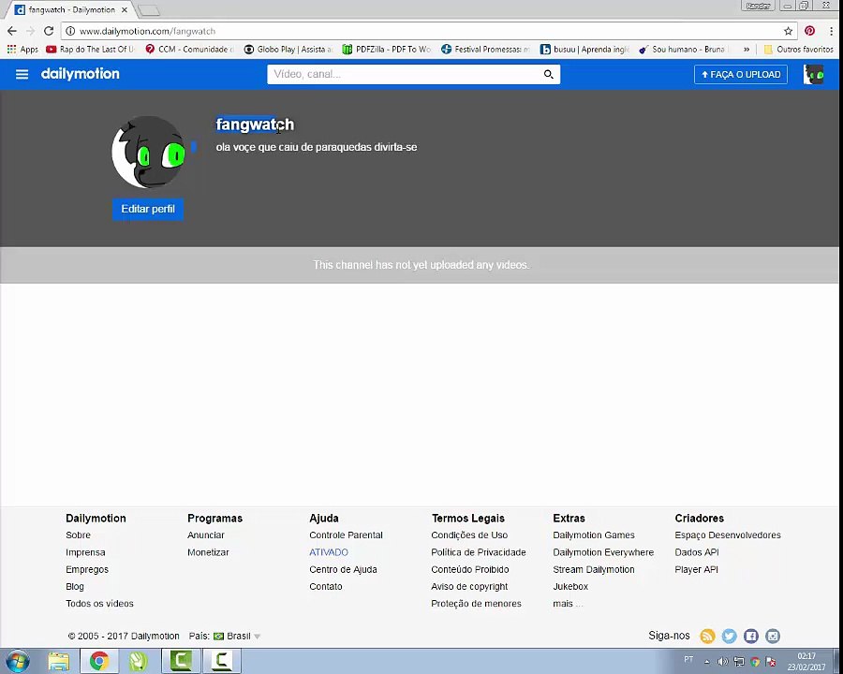The image size is (843, 674).
Task: Open Dailymotion Games link
Action: point(594,535)
